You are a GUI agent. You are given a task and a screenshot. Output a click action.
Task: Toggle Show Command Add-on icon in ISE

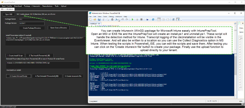tap(178, 20)
